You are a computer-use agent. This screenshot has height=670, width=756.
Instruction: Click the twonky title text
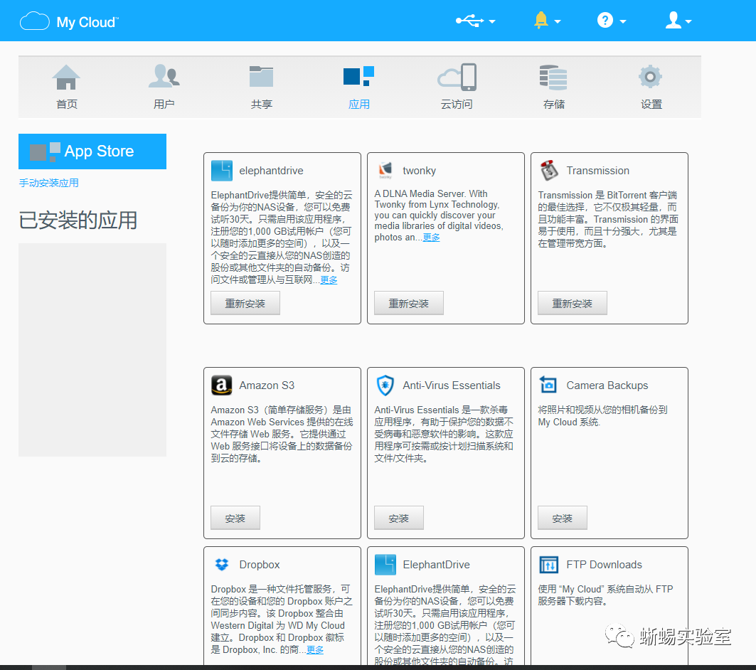click(419, 171)
